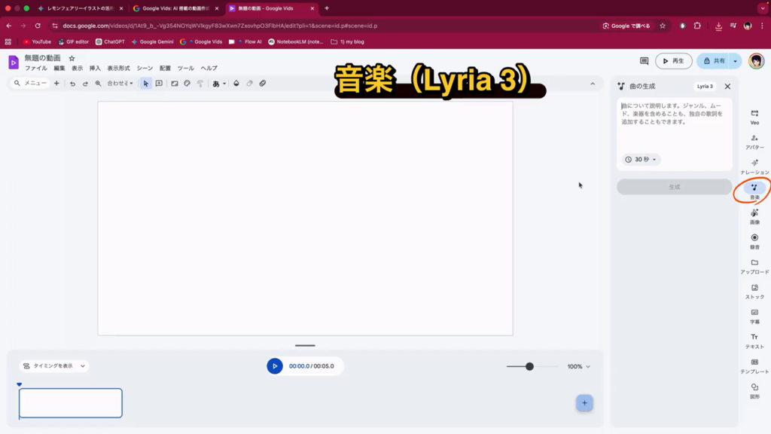Open the 合わせる zoom fit dropdown
Screen dimensions: 771x434
pyautogui.click(x=120, y=84)
